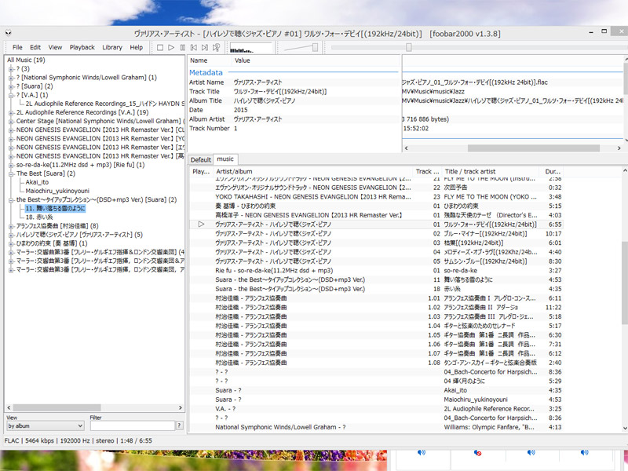Switch to the Default playlist tab
Screen dimensions: 628x471
tap(201, 159)
